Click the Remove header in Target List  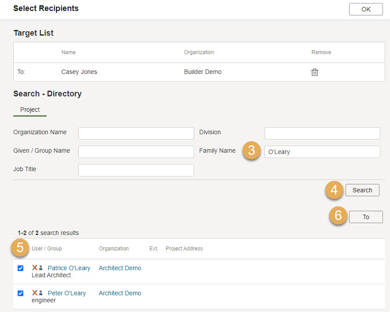[x=321, y=52]
